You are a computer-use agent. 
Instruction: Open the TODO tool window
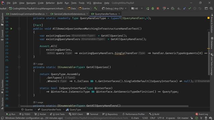point(25,114)
